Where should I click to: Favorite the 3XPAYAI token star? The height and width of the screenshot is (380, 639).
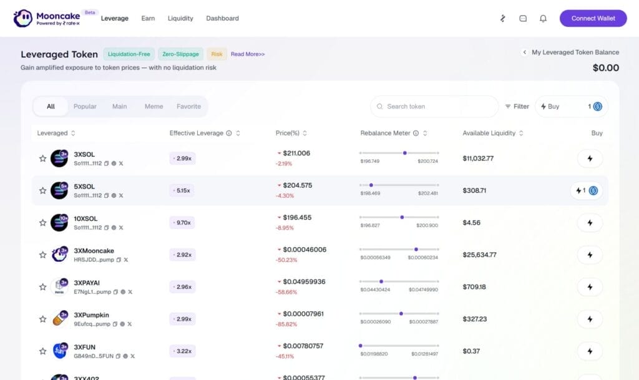(x=43, y=287)
